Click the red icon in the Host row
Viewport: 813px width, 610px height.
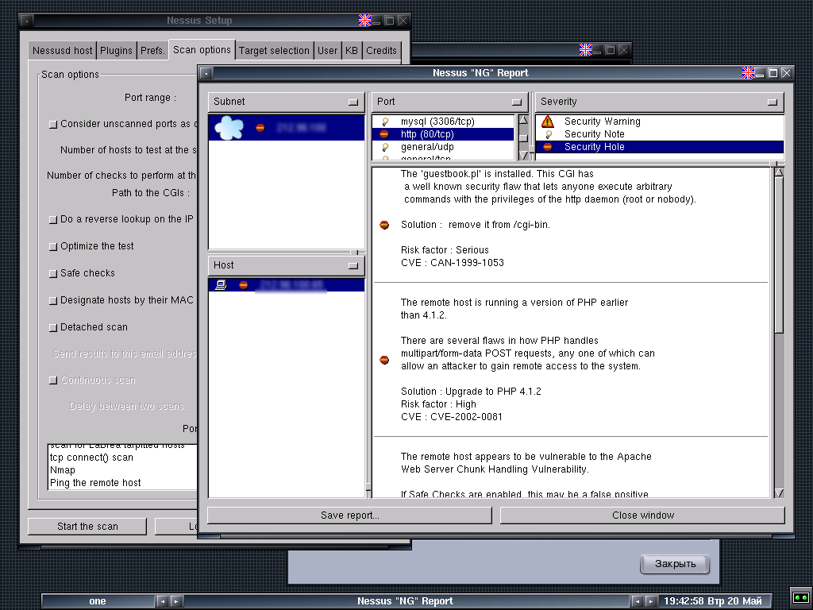[243, 285]
